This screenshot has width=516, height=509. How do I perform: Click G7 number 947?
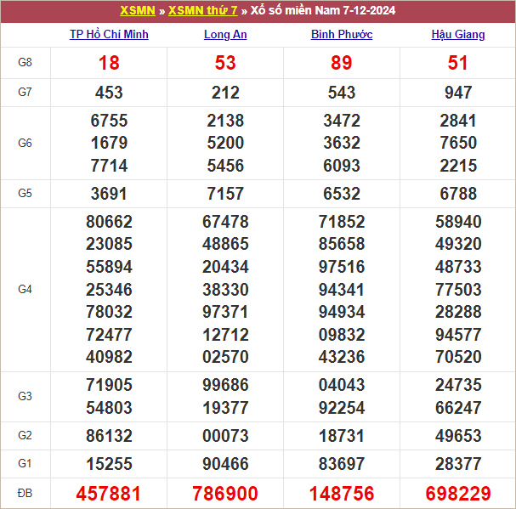[x=458, y=93]
